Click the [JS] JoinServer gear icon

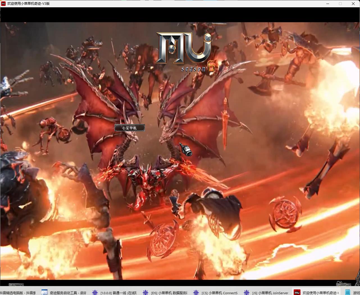coord(247,292)
